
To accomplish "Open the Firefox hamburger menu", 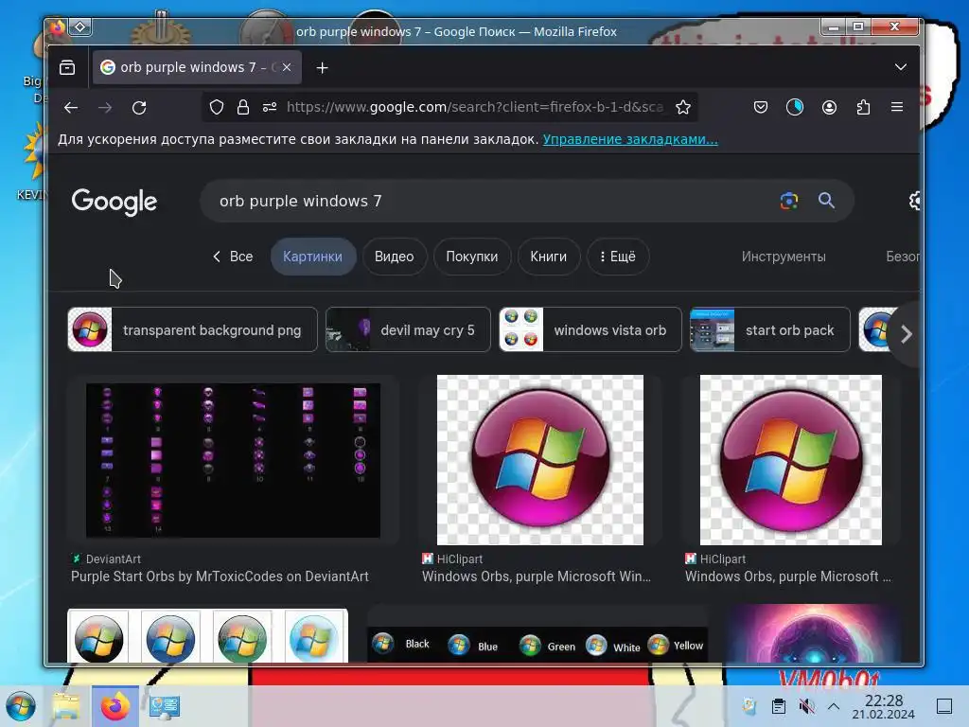I will tap(897, 107).
